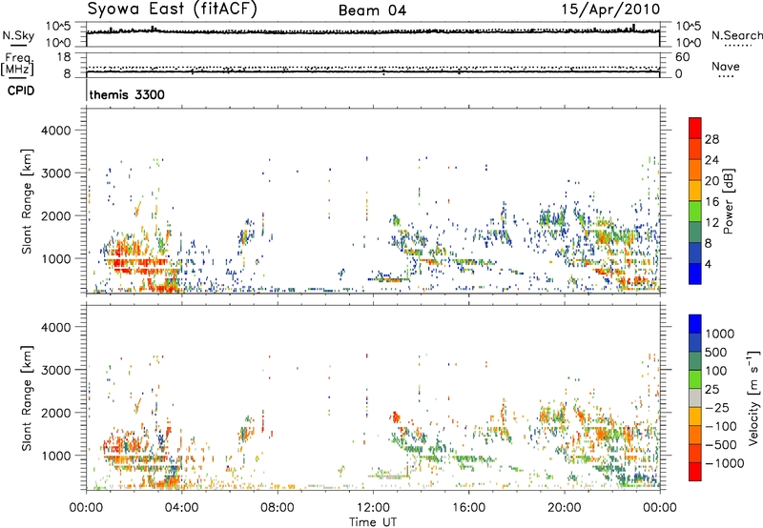
Task: Click the dotted Nave legend line sample
Action: 727,76
